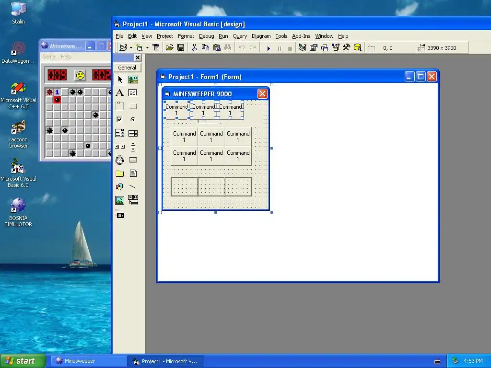Viewport: 491px width, 368px height.
Task: Open the Game menu in Minesweeper
Action: point(49,57)
